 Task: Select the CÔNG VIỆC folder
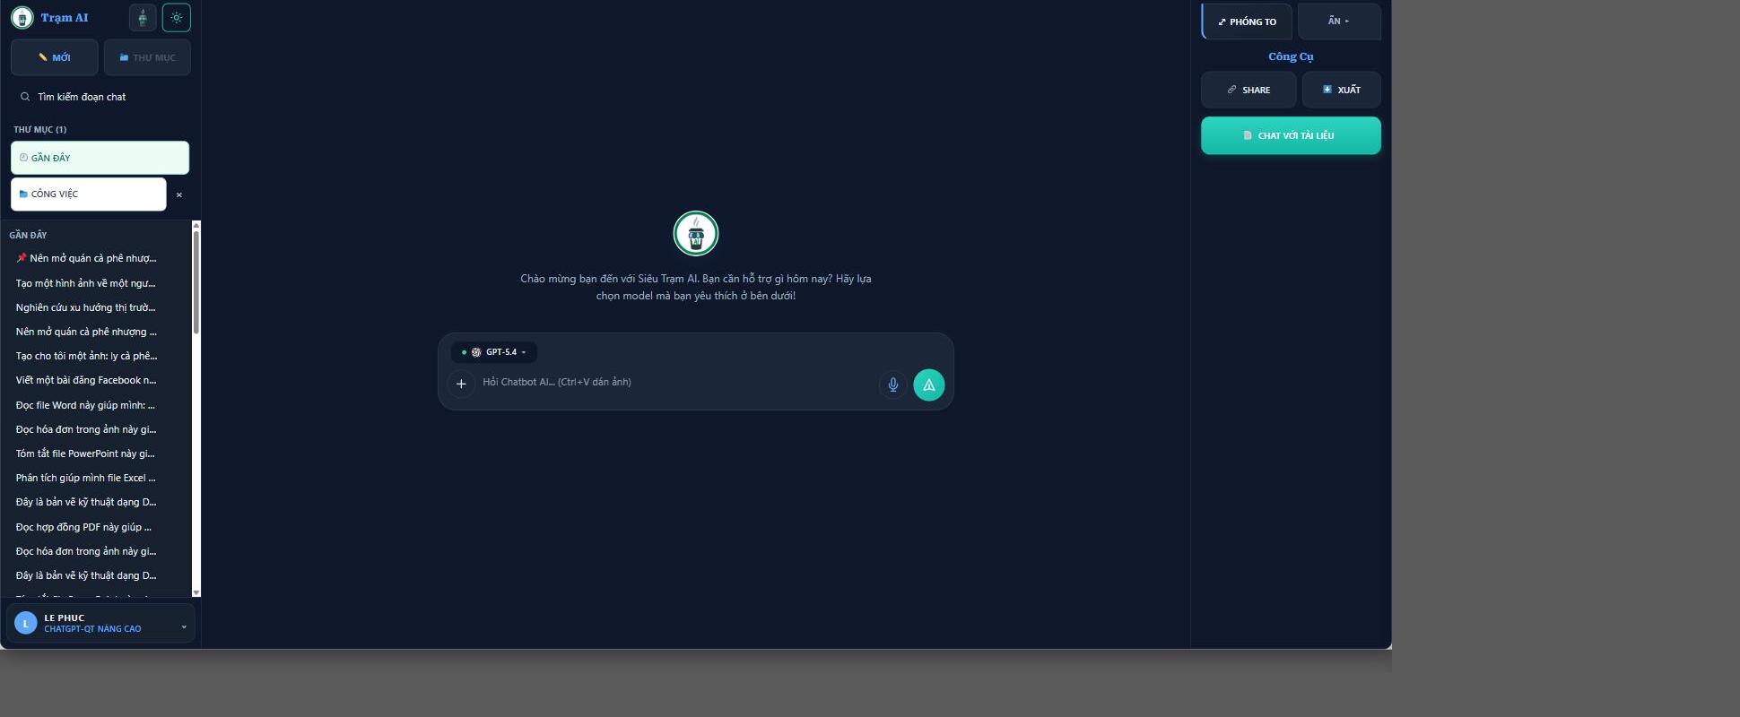pos(88,194)
